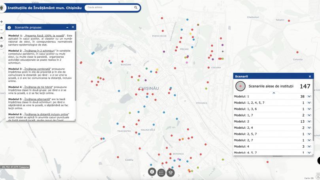This screenshot has height=180, width=320.
Task: Return map to home extent
Action: point(2,38)
